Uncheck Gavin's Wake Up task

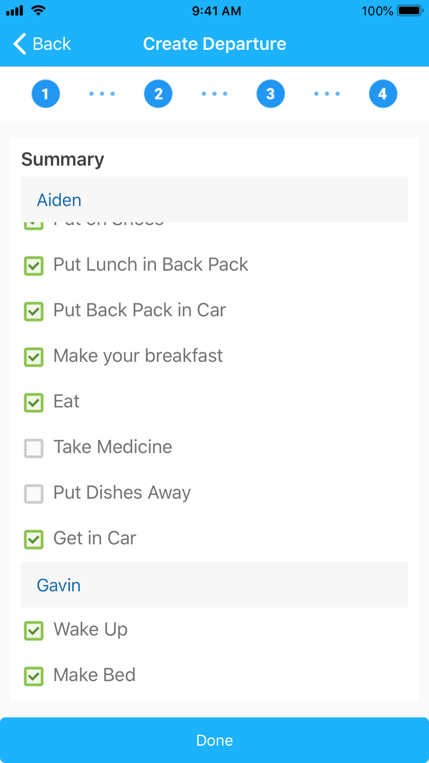point(33,631)
